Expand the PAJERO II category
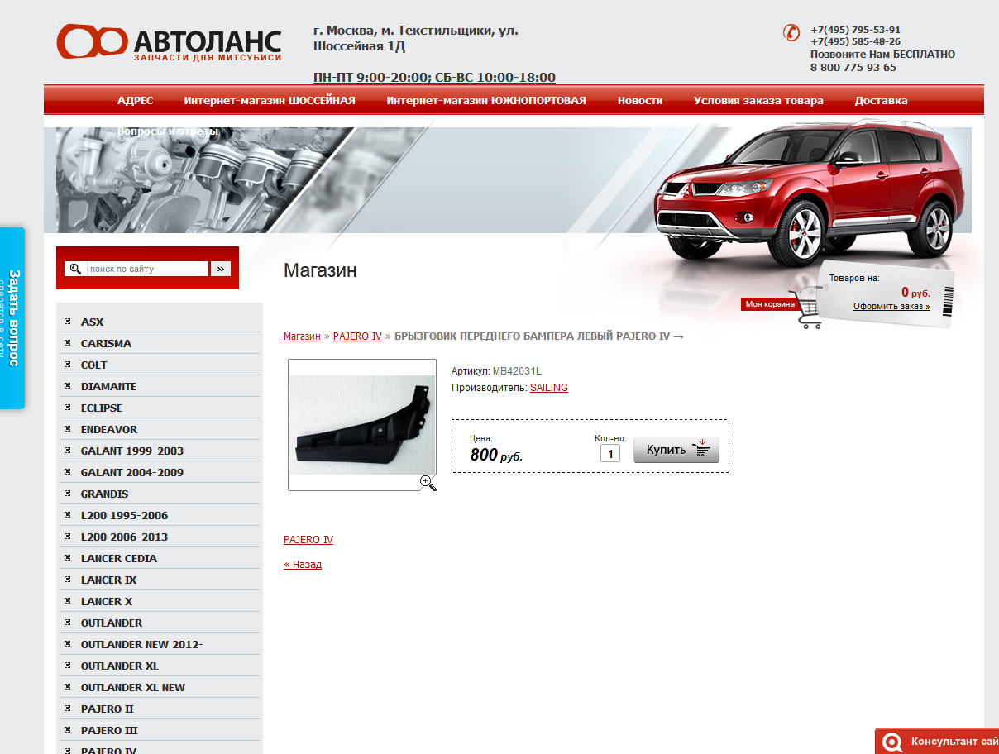Screen dimensions: 999x754 tap(107, 709)
